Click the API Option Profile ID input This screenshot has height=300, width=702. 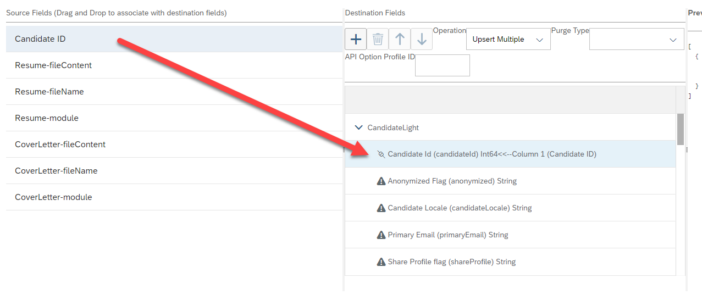pyautogui.click(x=443, y=65)
